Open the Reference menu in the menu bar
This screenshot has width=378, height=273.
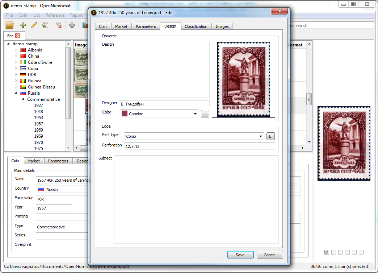click(x=55, y=15)
